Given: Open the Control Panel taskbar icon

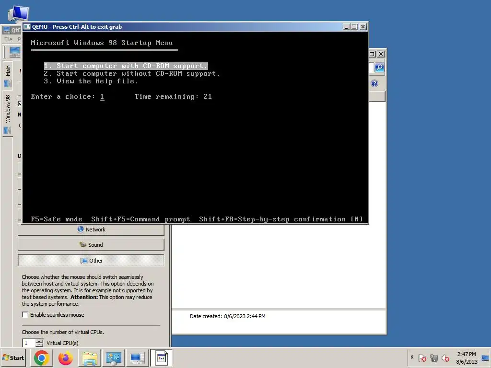Looking at the screenshot, I should 113,357.
